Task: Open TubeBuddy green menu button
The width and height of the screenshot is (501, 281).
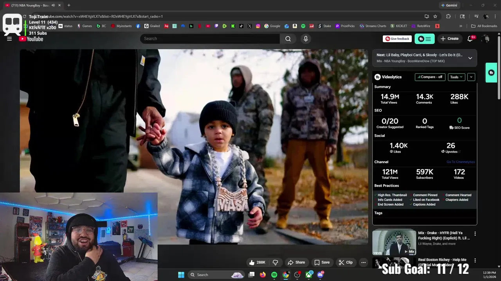Action: click(x=424, y=39)
